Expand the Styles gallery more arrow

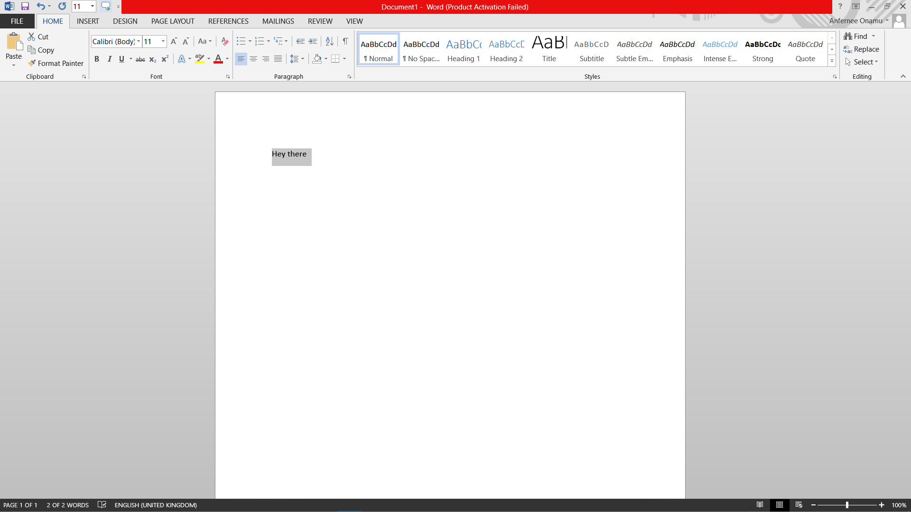point(832,61)
